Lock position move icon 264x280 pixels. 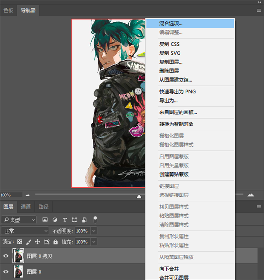(37, 242)
